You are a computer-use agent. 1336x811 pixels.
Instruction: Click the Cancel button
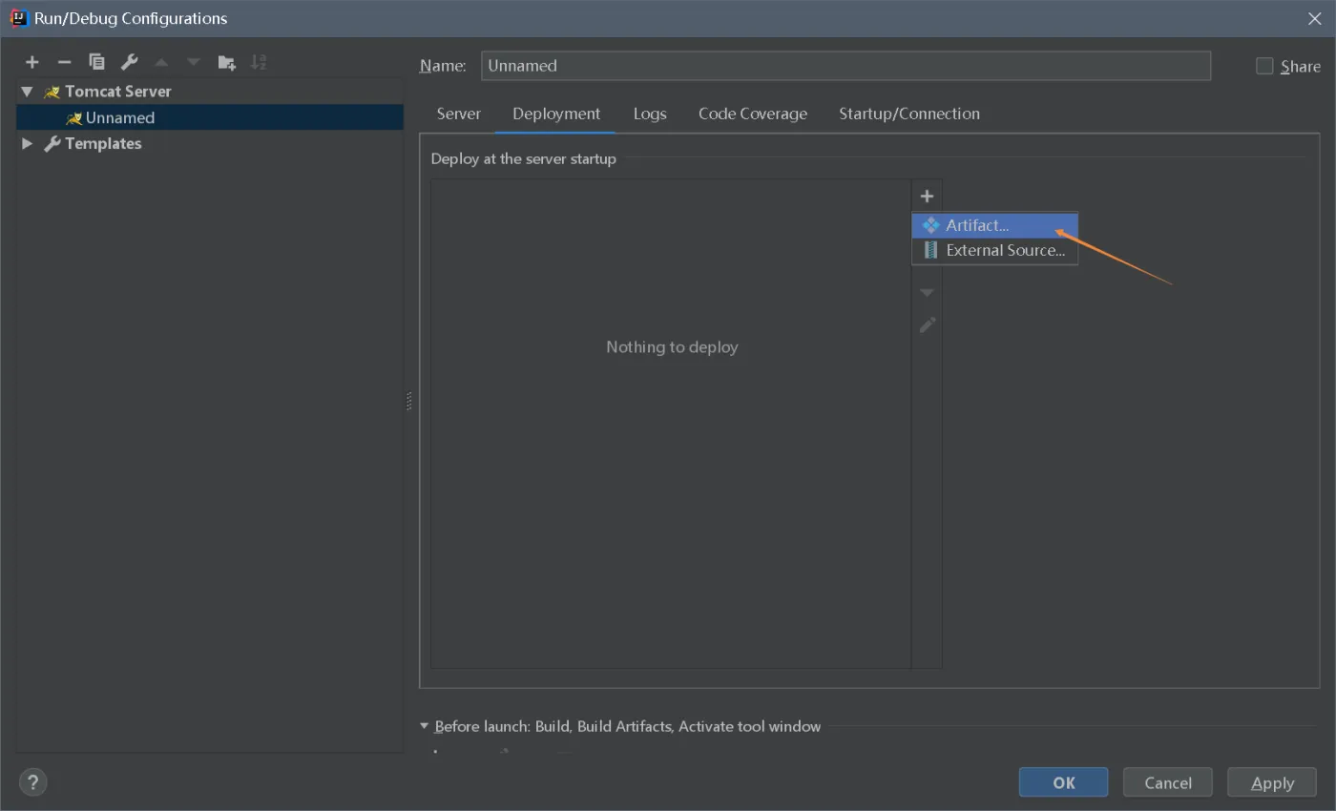pyautogui.click(x=1168, y=782)
